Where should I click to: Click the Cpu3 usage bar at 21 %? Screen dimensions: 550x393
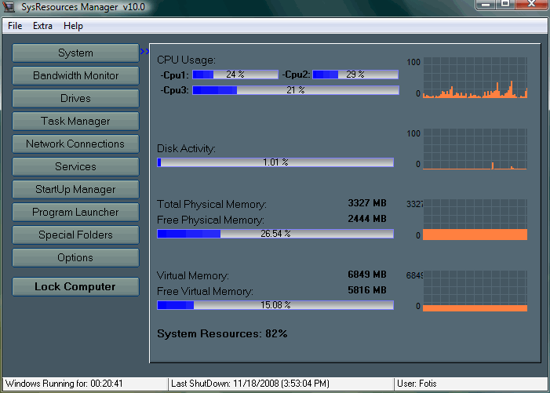[296, 90]
